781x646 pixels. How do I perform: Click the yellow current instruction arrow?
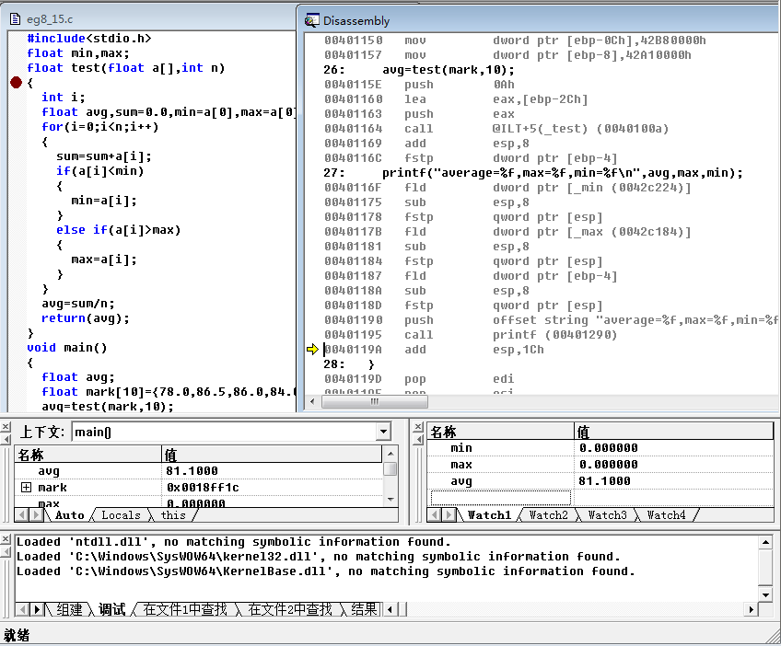(x=312, y=350)
